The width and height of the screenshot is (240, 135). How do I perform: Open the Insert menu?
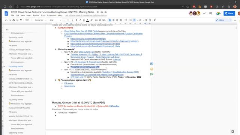coord(29,15)
